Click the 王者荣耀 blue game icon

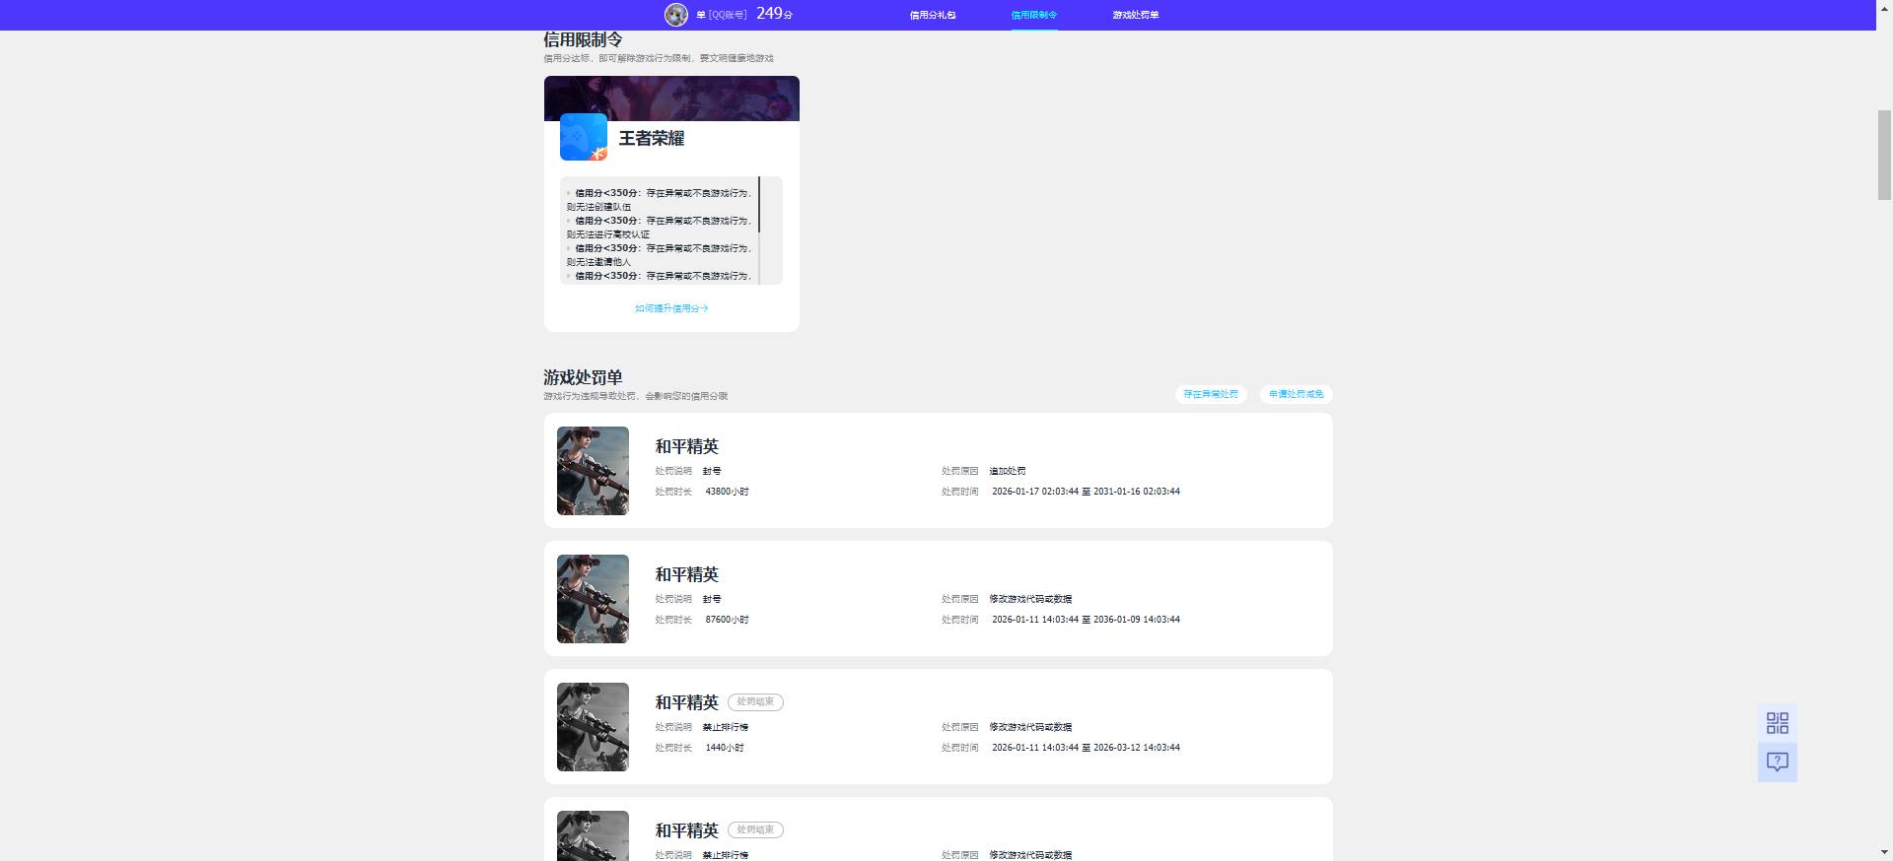[x=584, y=137]
